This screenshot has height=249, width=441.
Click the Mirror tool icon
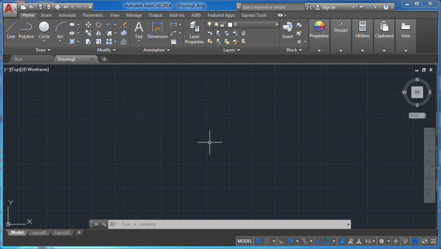tap(99, 33)
